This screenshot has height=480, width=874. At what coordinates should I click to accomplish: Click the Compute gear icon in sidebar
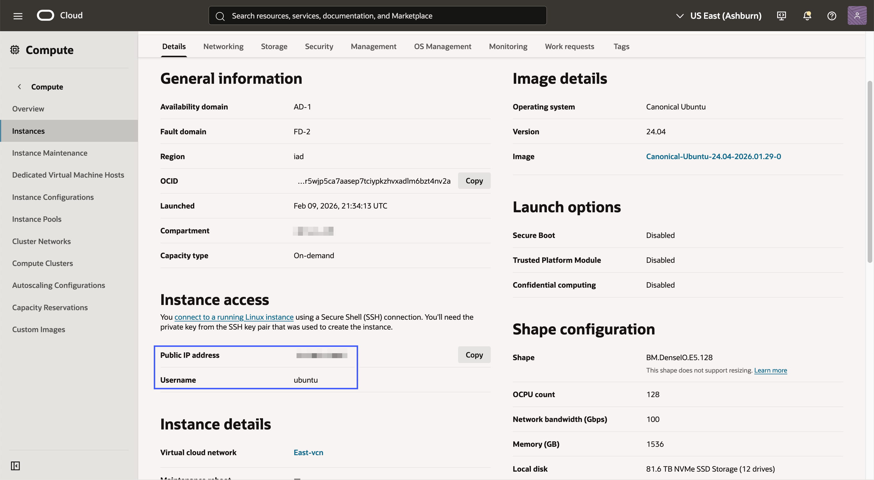[15, 50]
